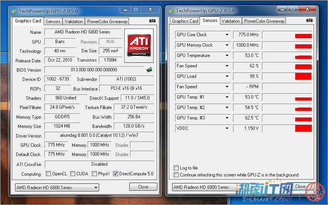Click GPU Temp. #3 value 62.5 °C
This screenshot has width=328, height=205.
point(247,118)
